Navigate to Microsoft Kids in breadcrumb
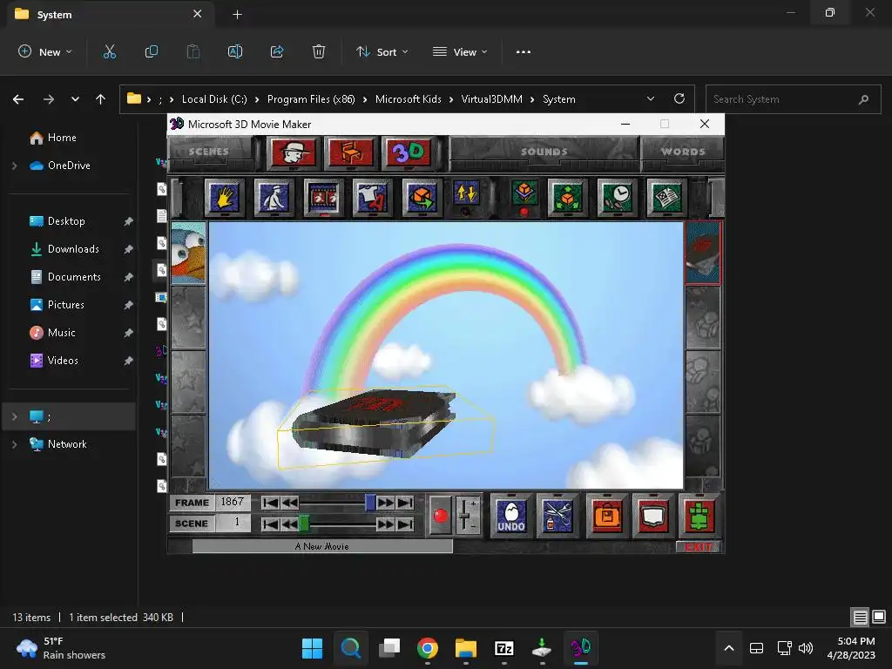 point(408,99)
